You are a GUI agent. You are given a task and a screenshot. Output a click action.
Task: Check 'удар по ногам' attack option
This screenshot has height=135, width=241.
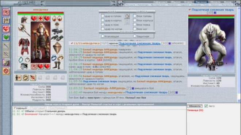[103, 29]
